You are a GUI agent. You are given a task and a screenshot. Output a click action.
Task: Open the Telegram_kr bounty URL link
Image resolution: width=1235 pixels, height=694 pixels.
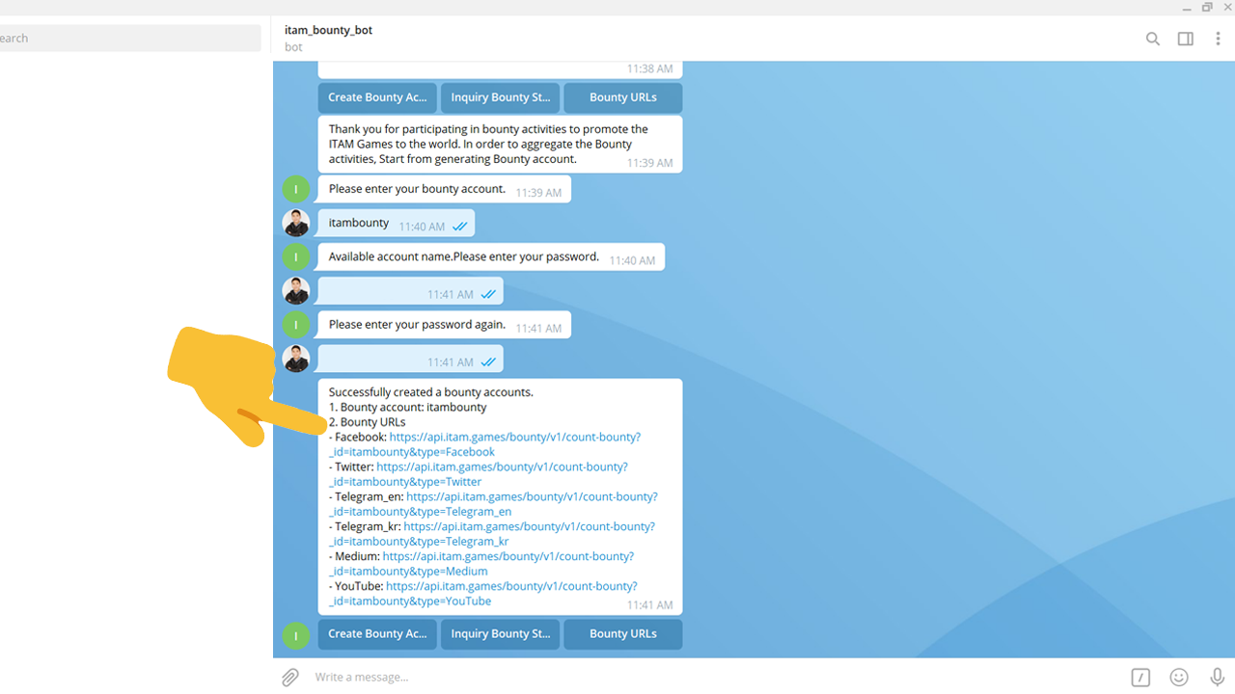492,534
